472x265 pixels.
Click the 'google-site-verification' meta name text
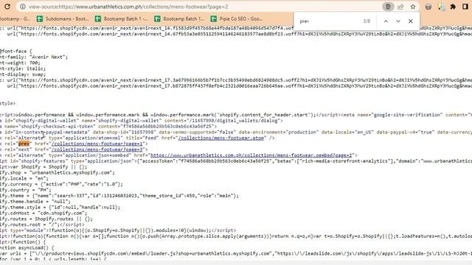point(408,115)
